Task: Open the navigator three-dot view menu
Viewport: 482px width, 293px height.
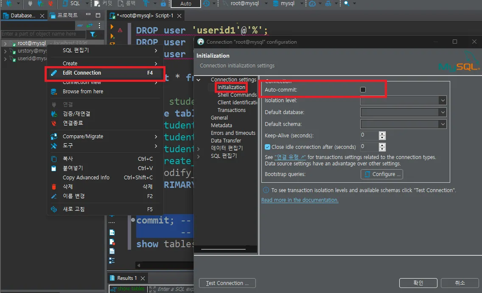Action: point(99,25)
